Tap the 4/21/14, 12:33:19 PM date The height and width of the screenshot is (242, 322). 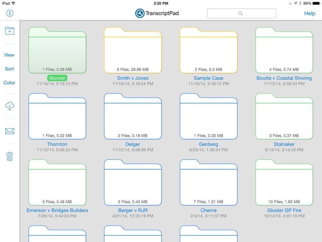133,216
